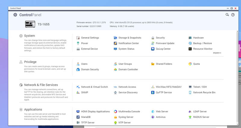Viewport: 241px width, 128px height.
Task: Click the General Settings link
Action: coord(90,38)
